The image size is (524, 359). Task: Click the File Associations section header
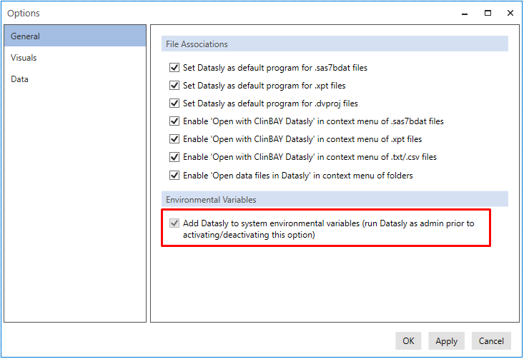(335, 44)
